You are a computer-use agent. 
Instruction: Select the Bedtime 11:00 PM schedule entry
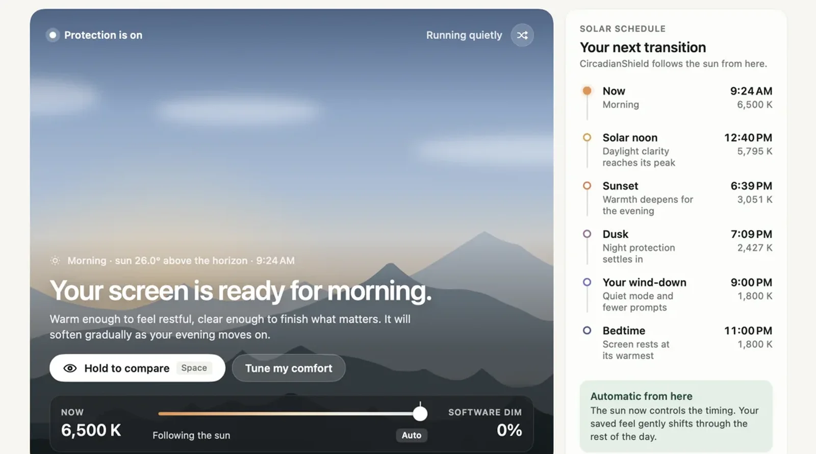click(677, 343)
